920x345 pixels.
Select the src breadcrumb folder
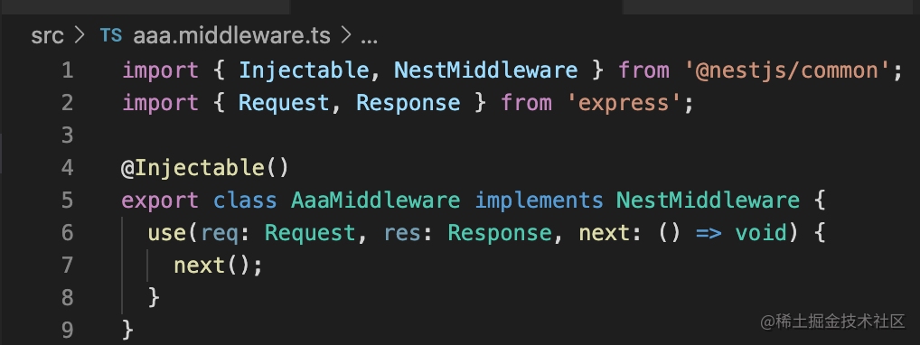coord(47,36)
